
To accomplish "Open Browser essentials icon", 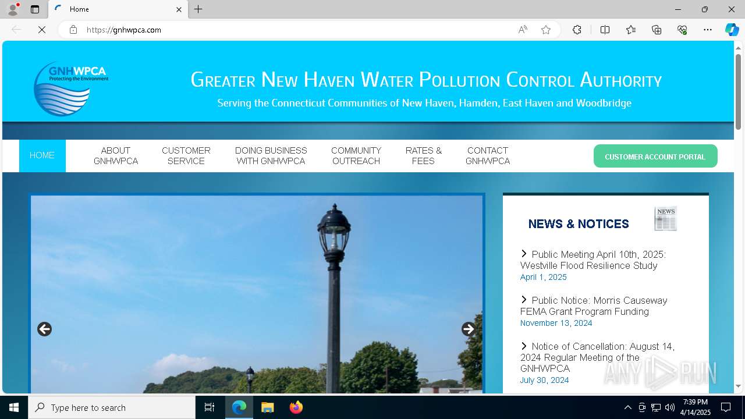I will point(682,30).
